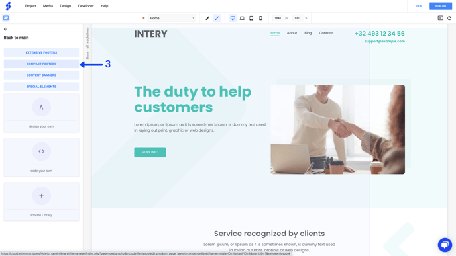
Task: Click the More Info button
Action: [x=150, y=152]
